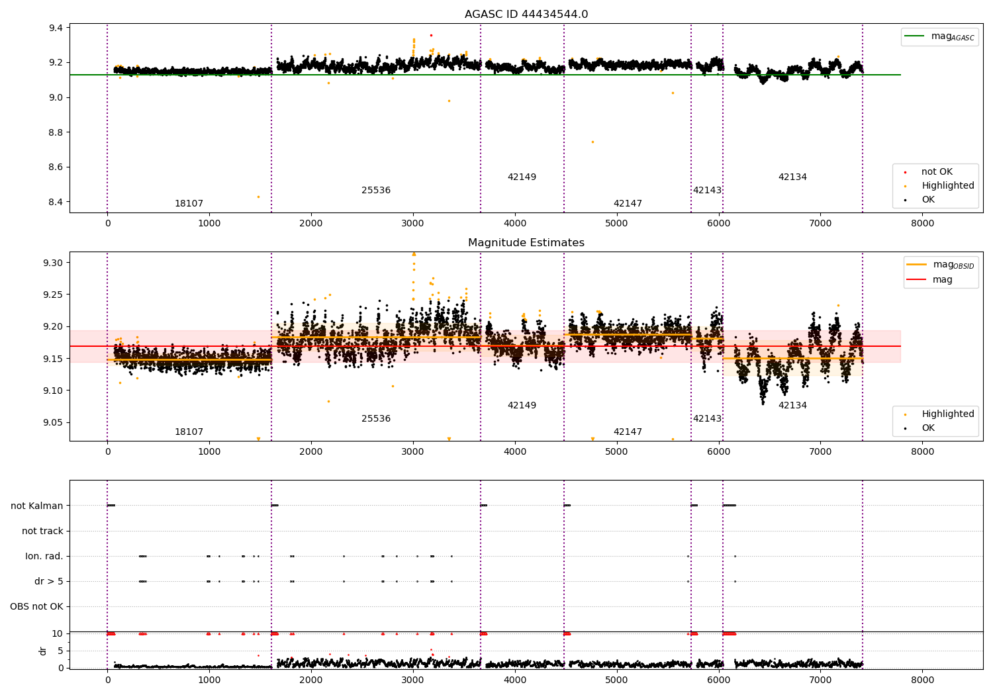Click the 9.4 y-axis tick label

click(56, 28)
